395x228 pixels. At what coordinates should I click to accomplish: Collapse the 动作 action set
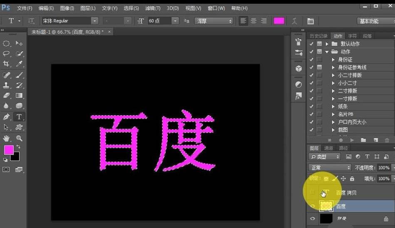click(327, 52)
